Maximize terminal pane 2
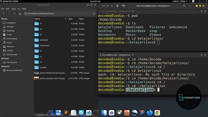Viewport: 208px width, 117px height. 201,55
